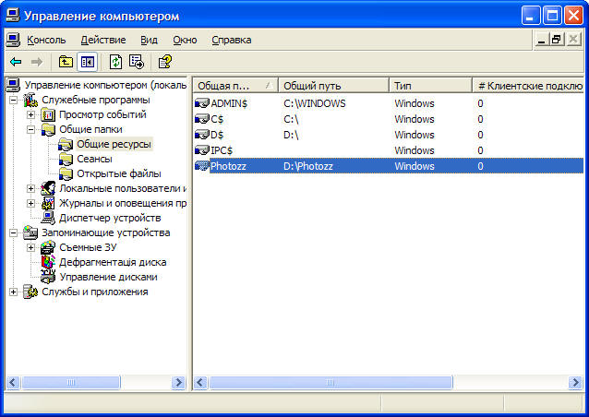Toggle the Show/Hide console tree icon

pos(87,62)
